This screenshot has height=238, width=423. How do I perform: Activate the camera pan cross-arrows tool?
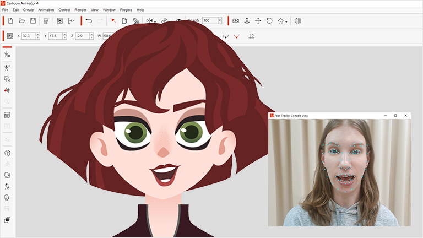(258, 21)
